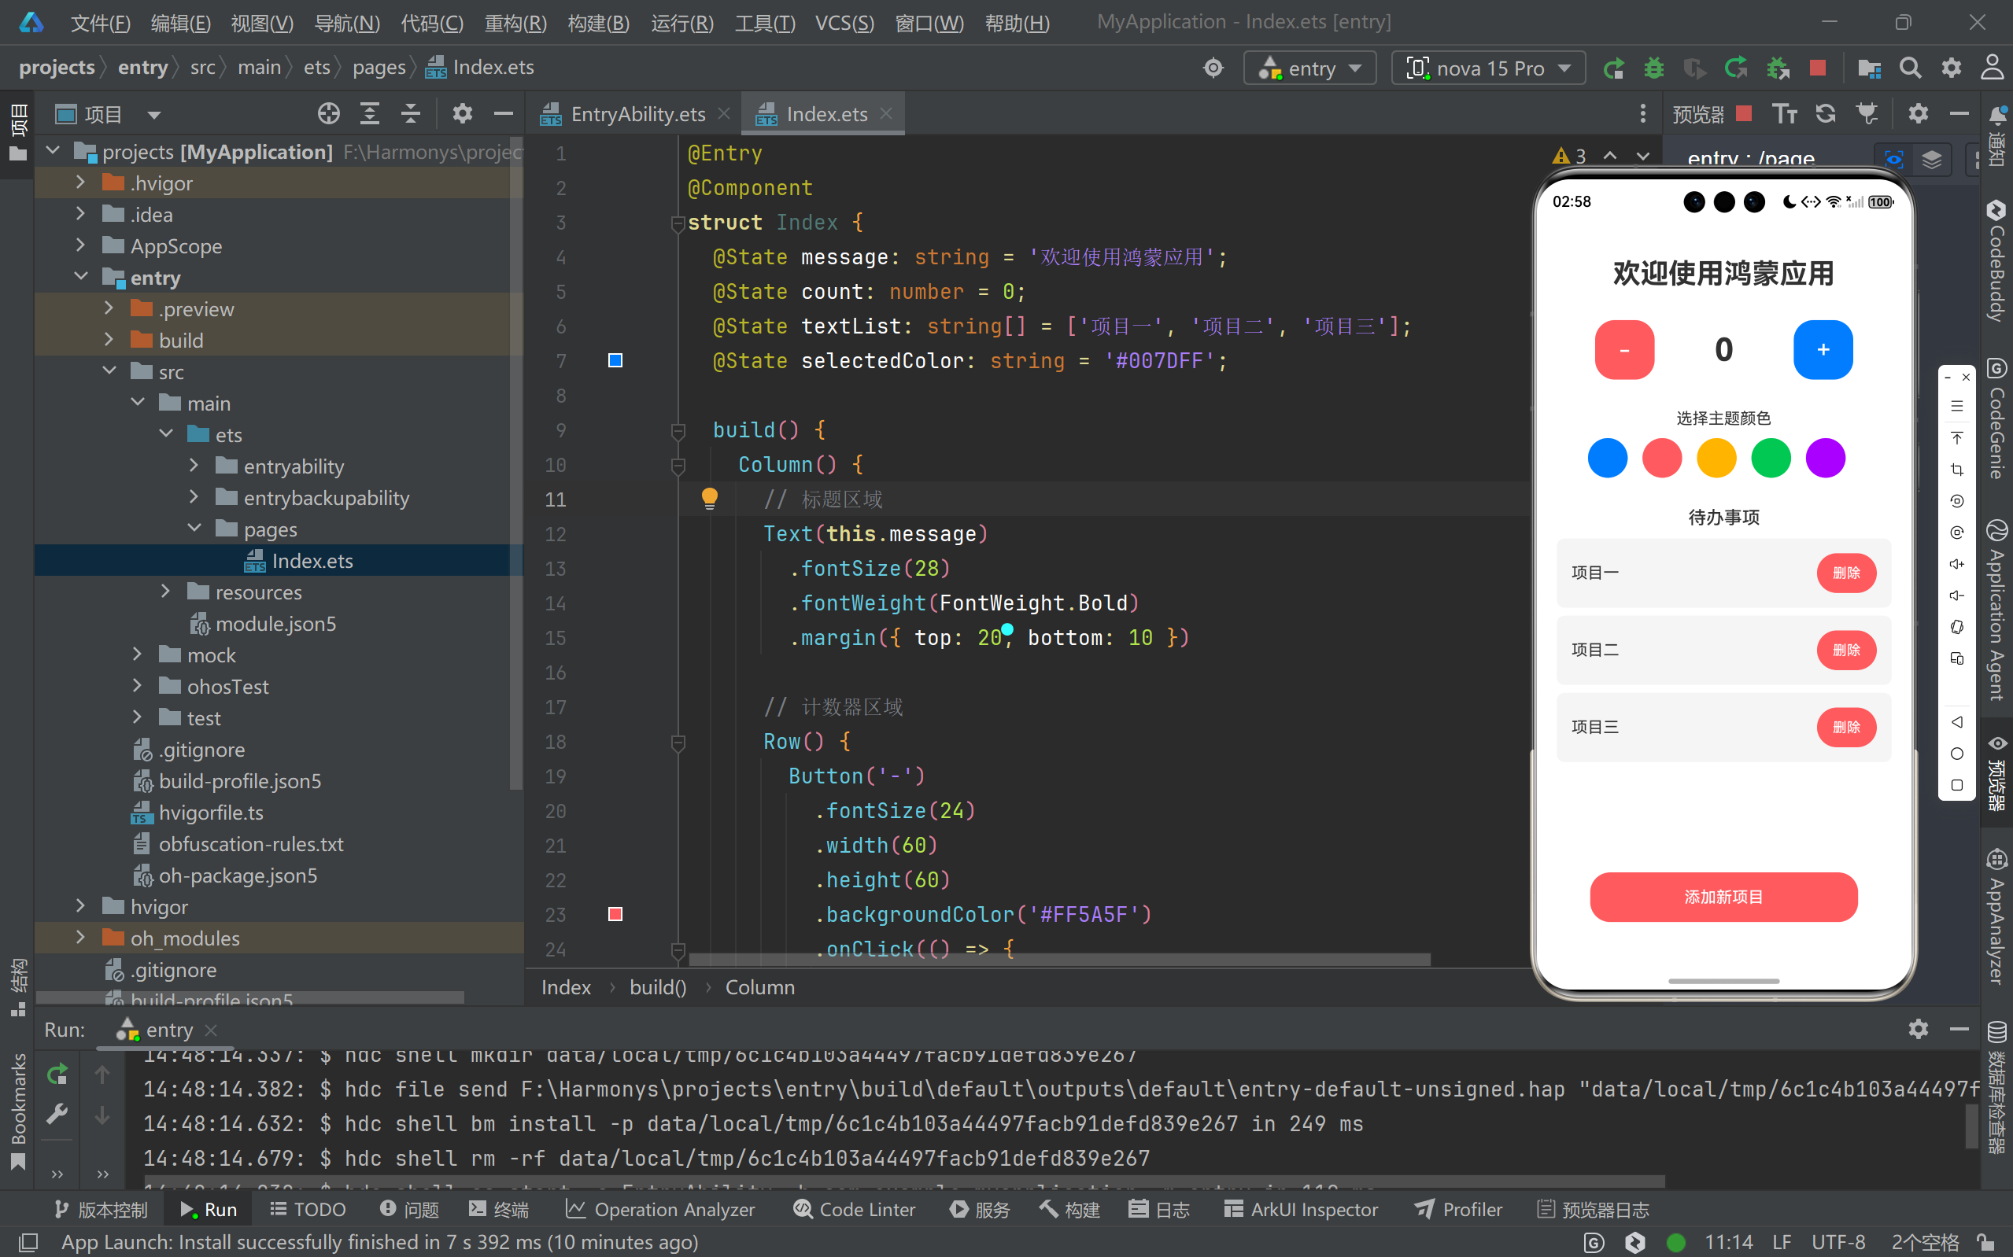Expand the .hvigor folder
This screenshot has width=2013, height=1257.
point(79,182)
